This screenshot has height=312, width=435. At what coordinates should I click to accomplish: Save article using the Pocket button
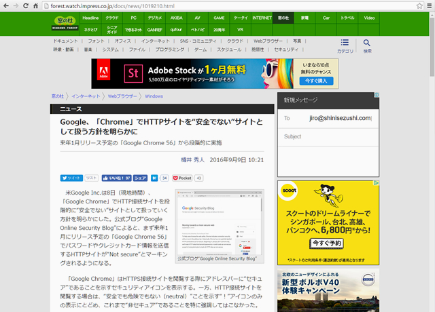[183, 178]
